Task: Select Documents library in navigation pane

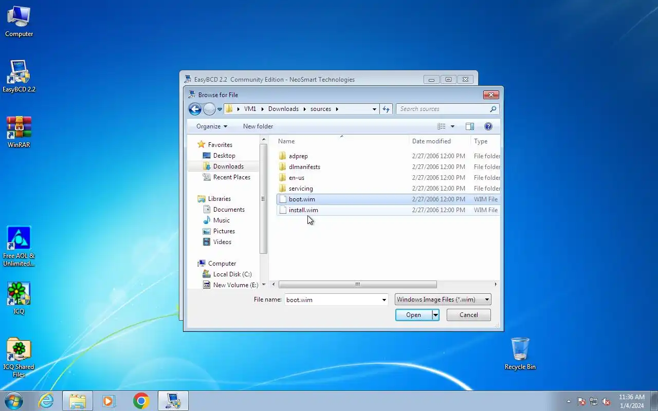Action: pos(229,210)
